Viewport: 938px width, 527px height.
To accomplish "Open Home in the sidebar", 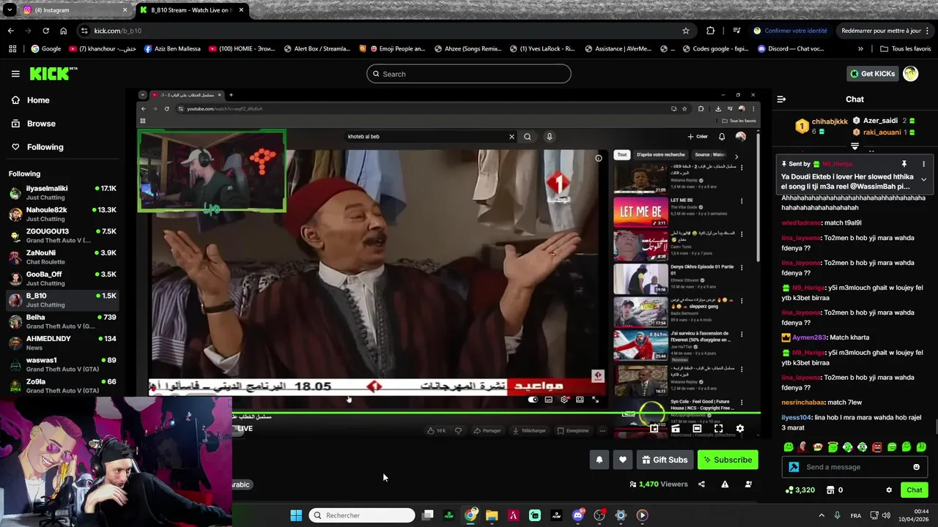I will (62, 100).
